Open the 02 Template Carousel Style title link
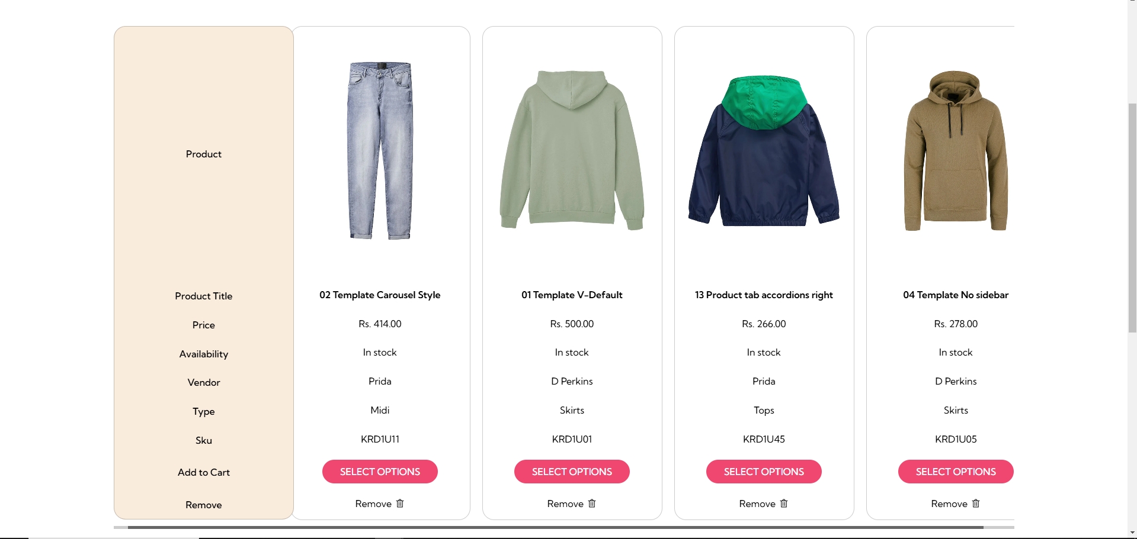1137x539 pixels. 380,295
